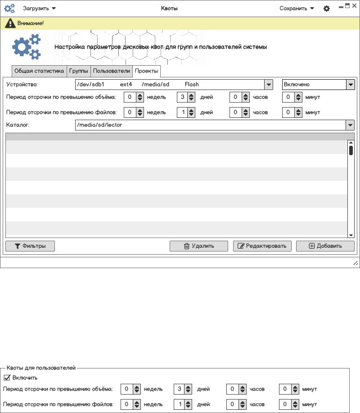
Task: Click the warning triangle icon beside Внимание!
Action: [10, 23]
